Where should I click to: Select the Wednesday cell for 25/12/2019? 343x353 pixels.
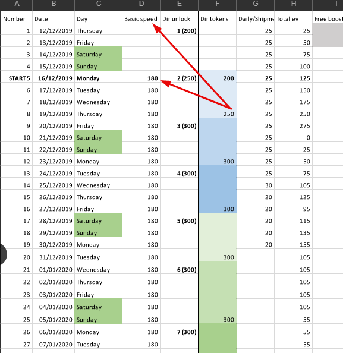[99, 185]
